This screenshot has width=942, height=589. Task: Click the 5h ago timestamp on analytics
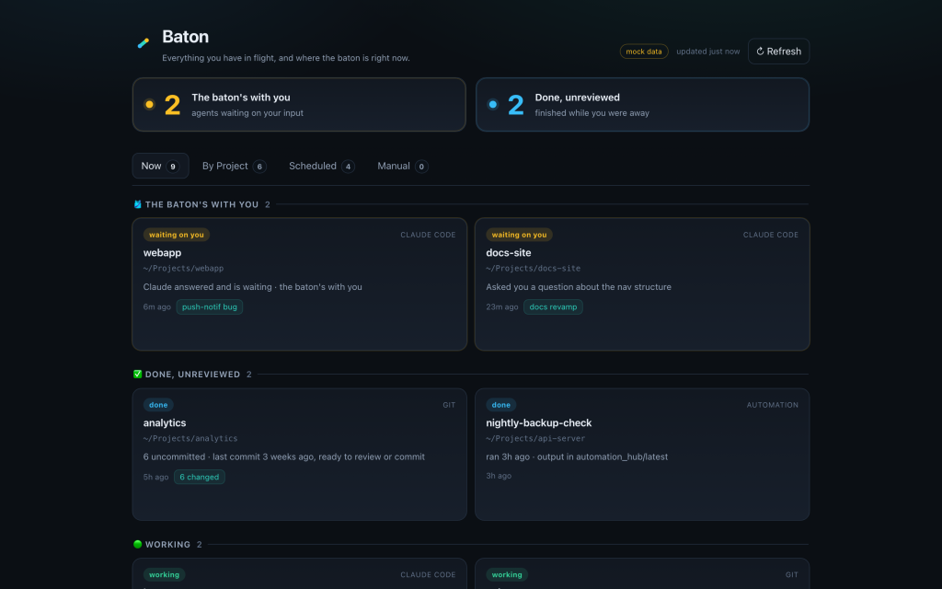click(x=155, y=477)
